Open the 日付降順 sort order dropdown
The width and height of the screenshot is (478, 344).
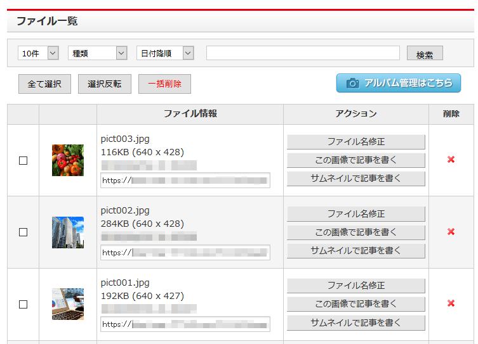tap(165, 53)
